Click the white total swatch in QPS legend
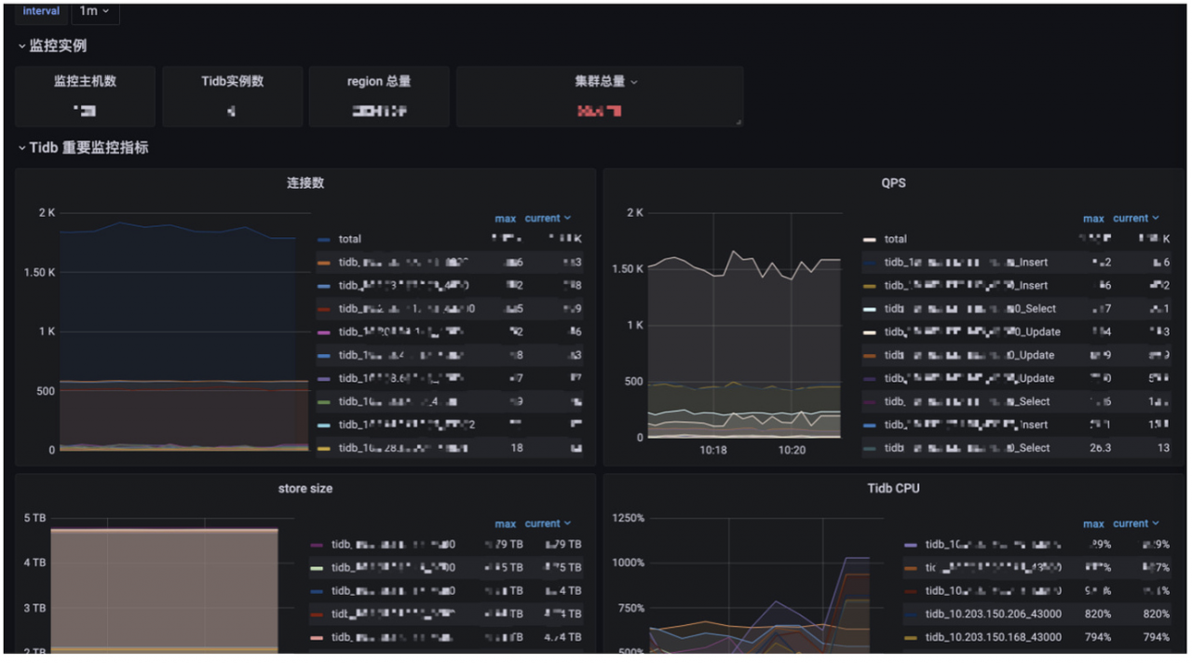This screenshot has height=663, width=1192. [x=869, y=239]
